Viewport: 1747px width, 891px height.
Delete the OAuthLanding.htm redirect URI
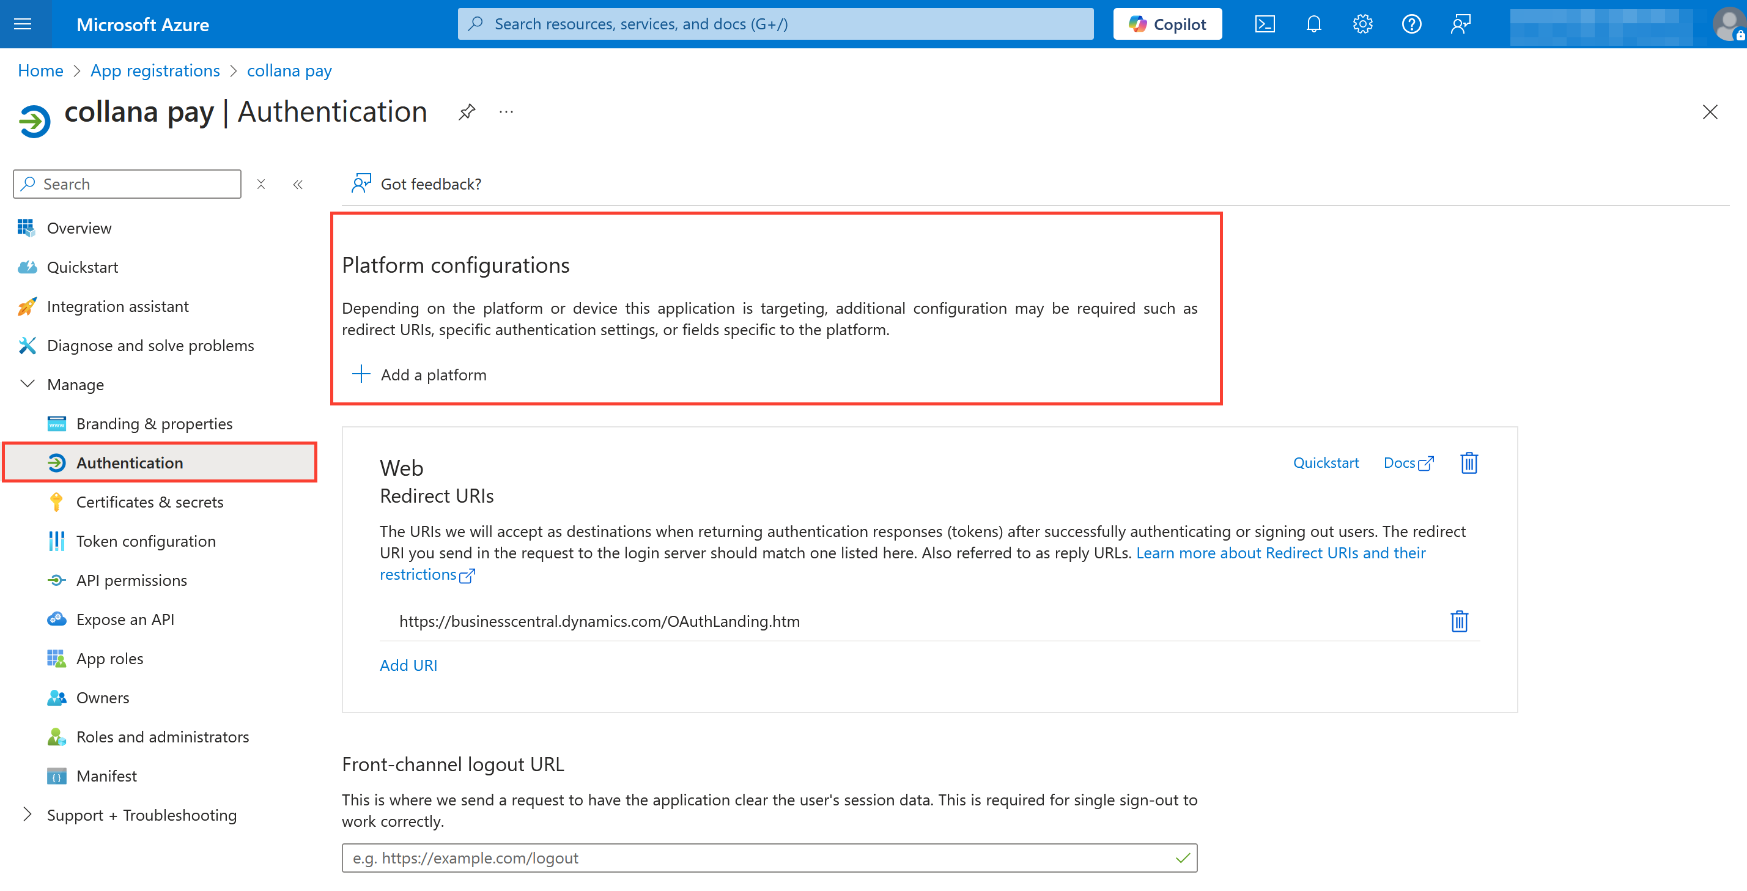tap(1459, 621)
